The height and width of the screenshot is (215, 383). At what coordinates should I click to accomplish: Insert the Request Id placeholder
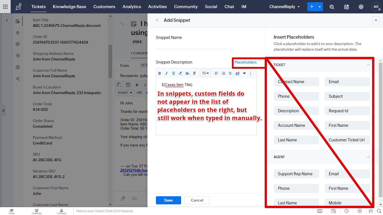pyautogui.click(x=347, y=111)
